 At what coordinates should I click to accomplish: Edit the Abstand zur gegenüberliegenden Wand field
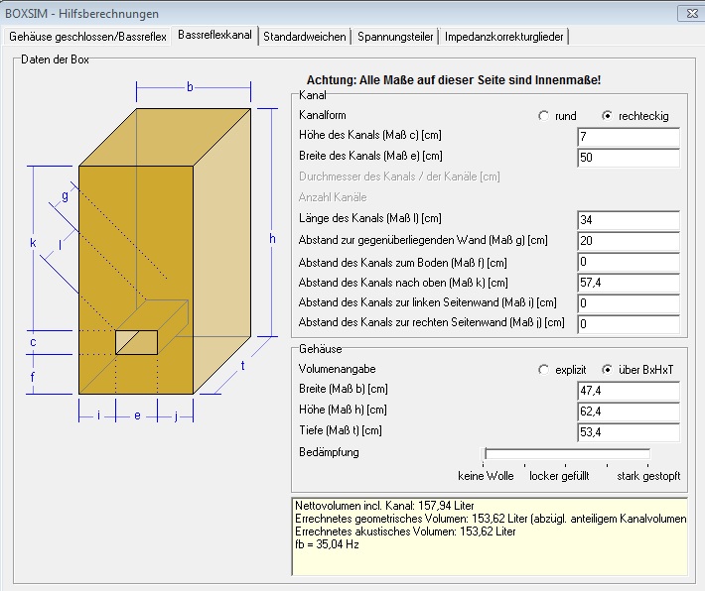pyautogui.click(x=628, y=241)
